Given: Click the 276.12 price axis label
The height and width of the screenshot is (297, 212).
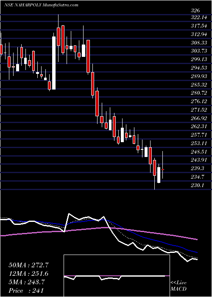Looking at the screenshot, I should (x=199, y=101).
